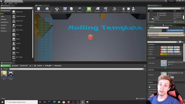
Task: Open the Source Control dropdown arrow
Action: coord(51,10)
